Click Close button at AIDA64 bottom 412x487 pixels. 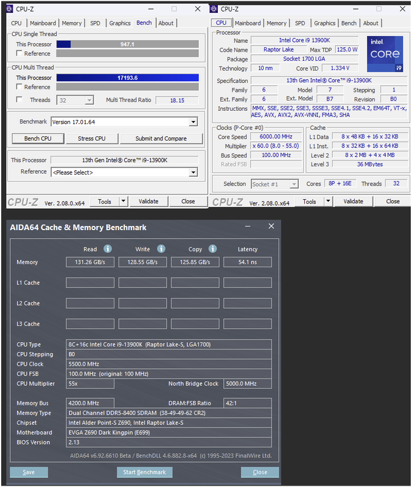260,472
